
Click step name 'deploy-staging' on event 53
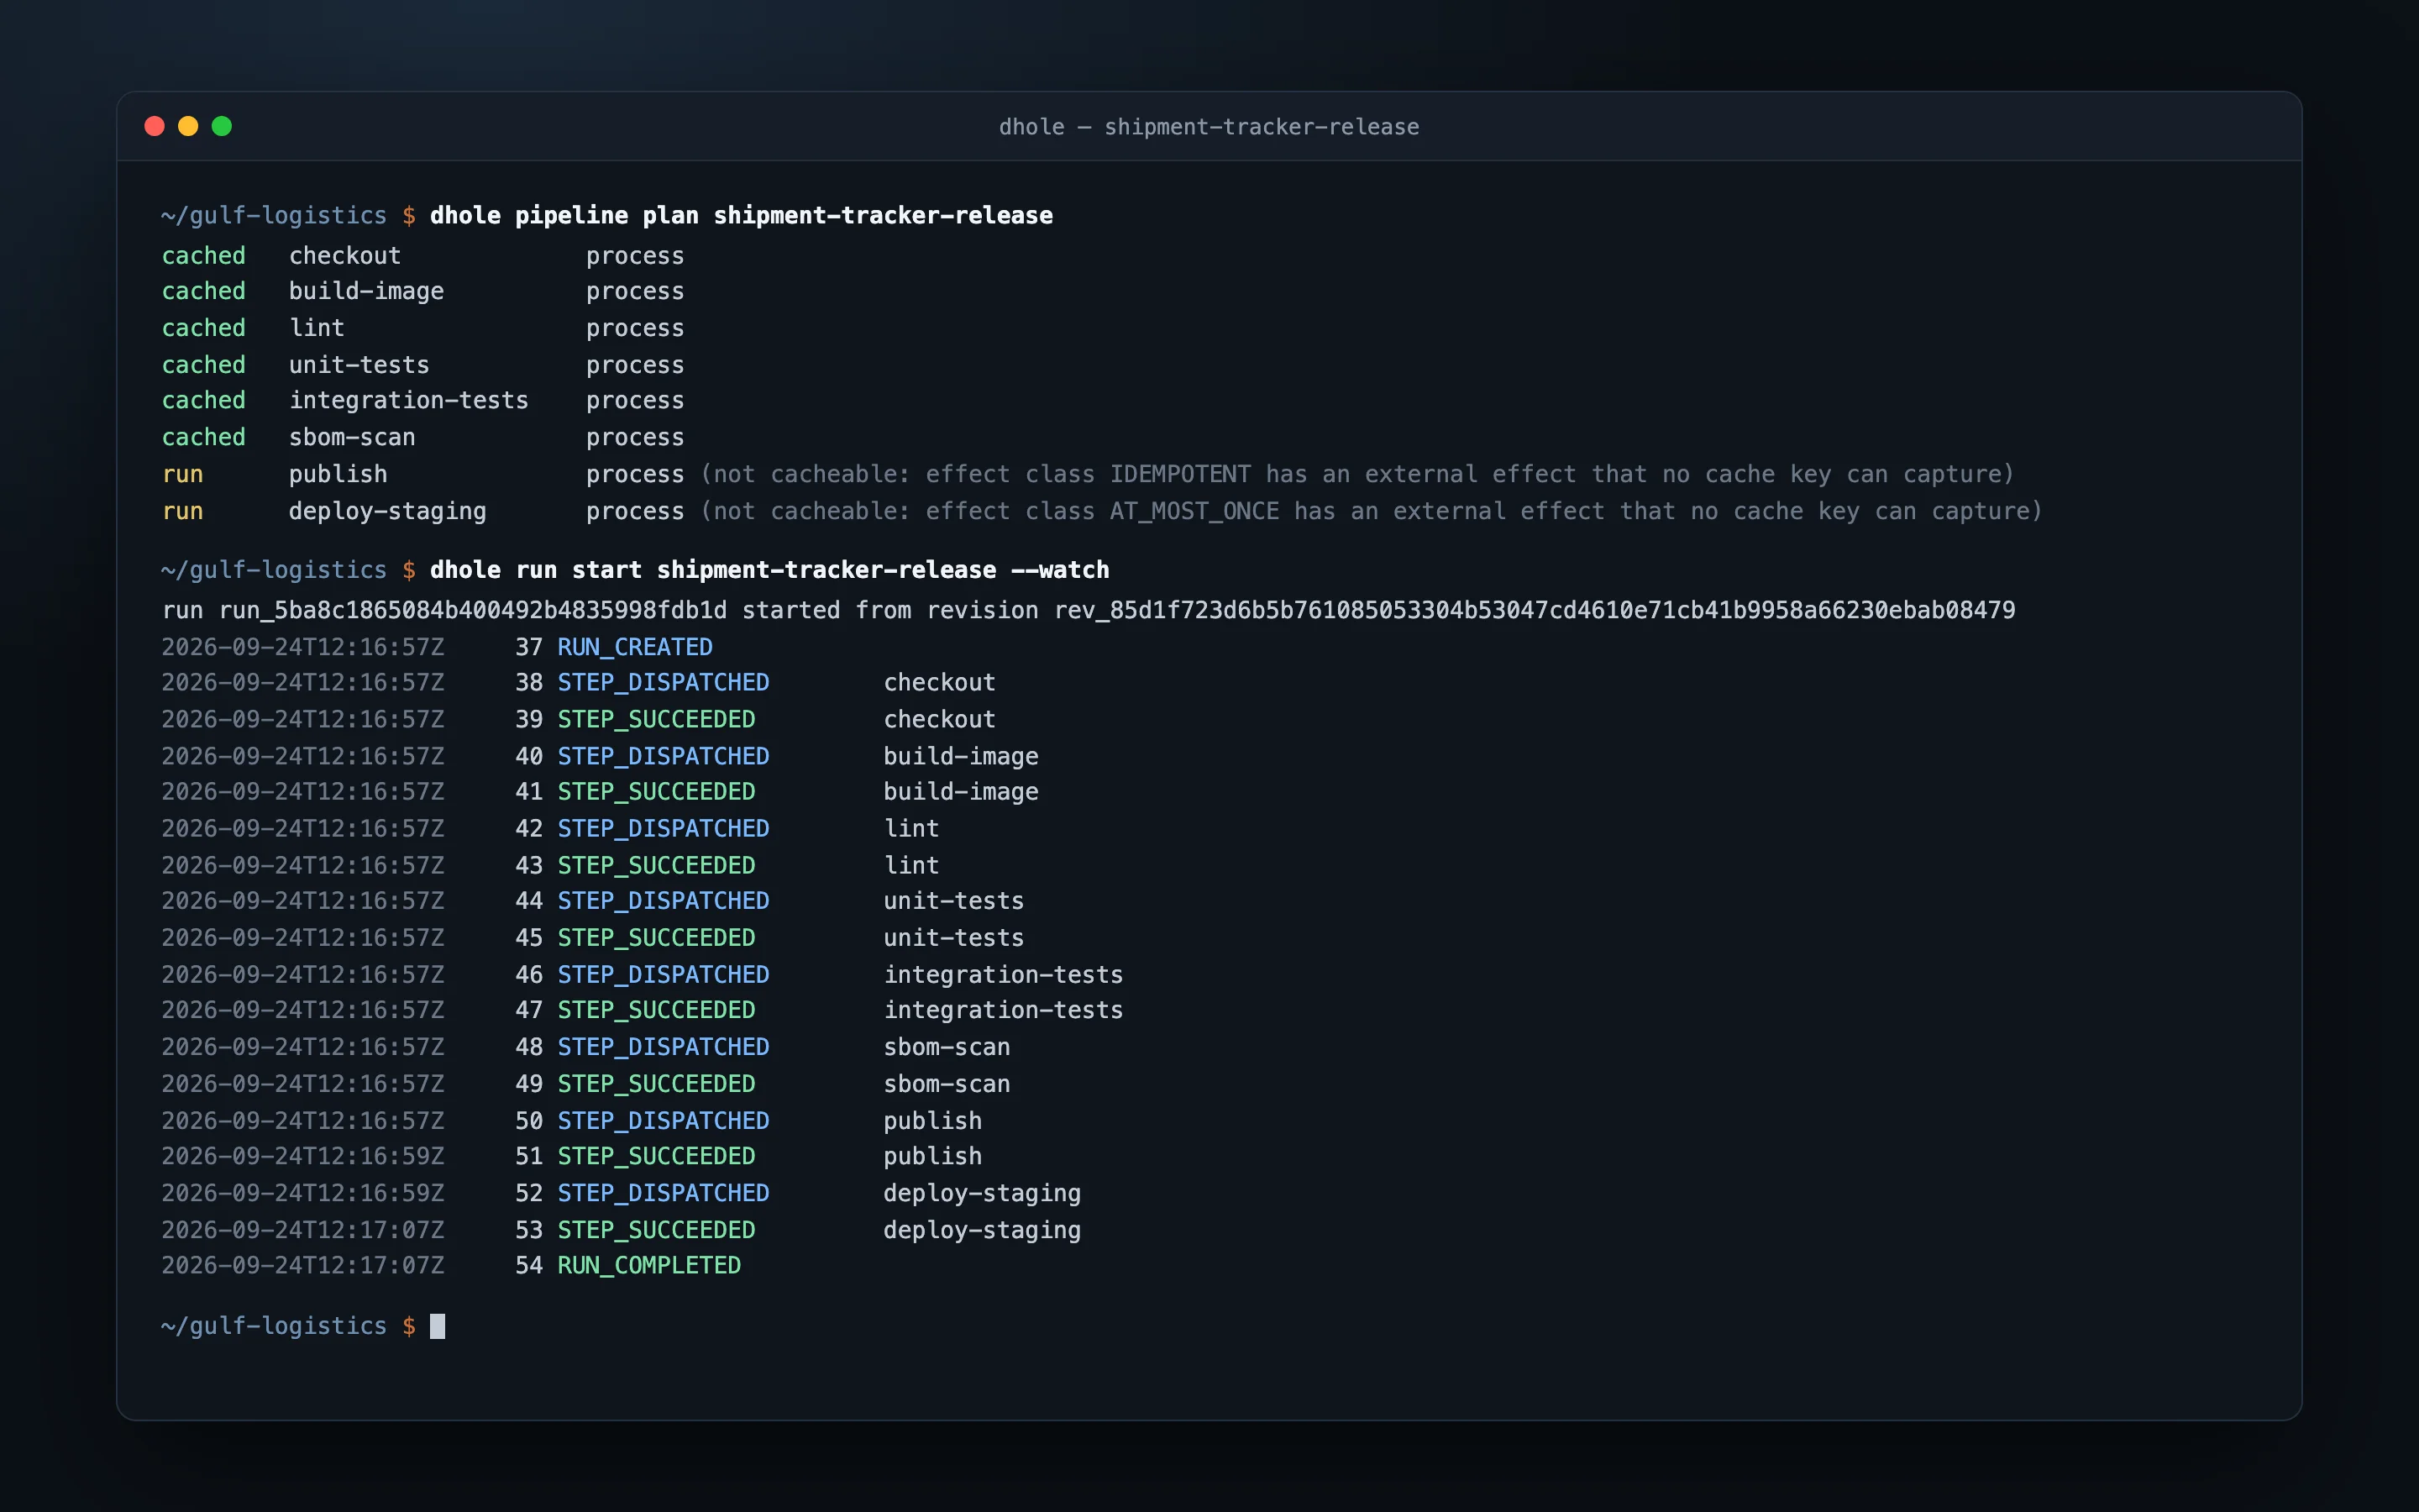click(x=982, y=1229)
